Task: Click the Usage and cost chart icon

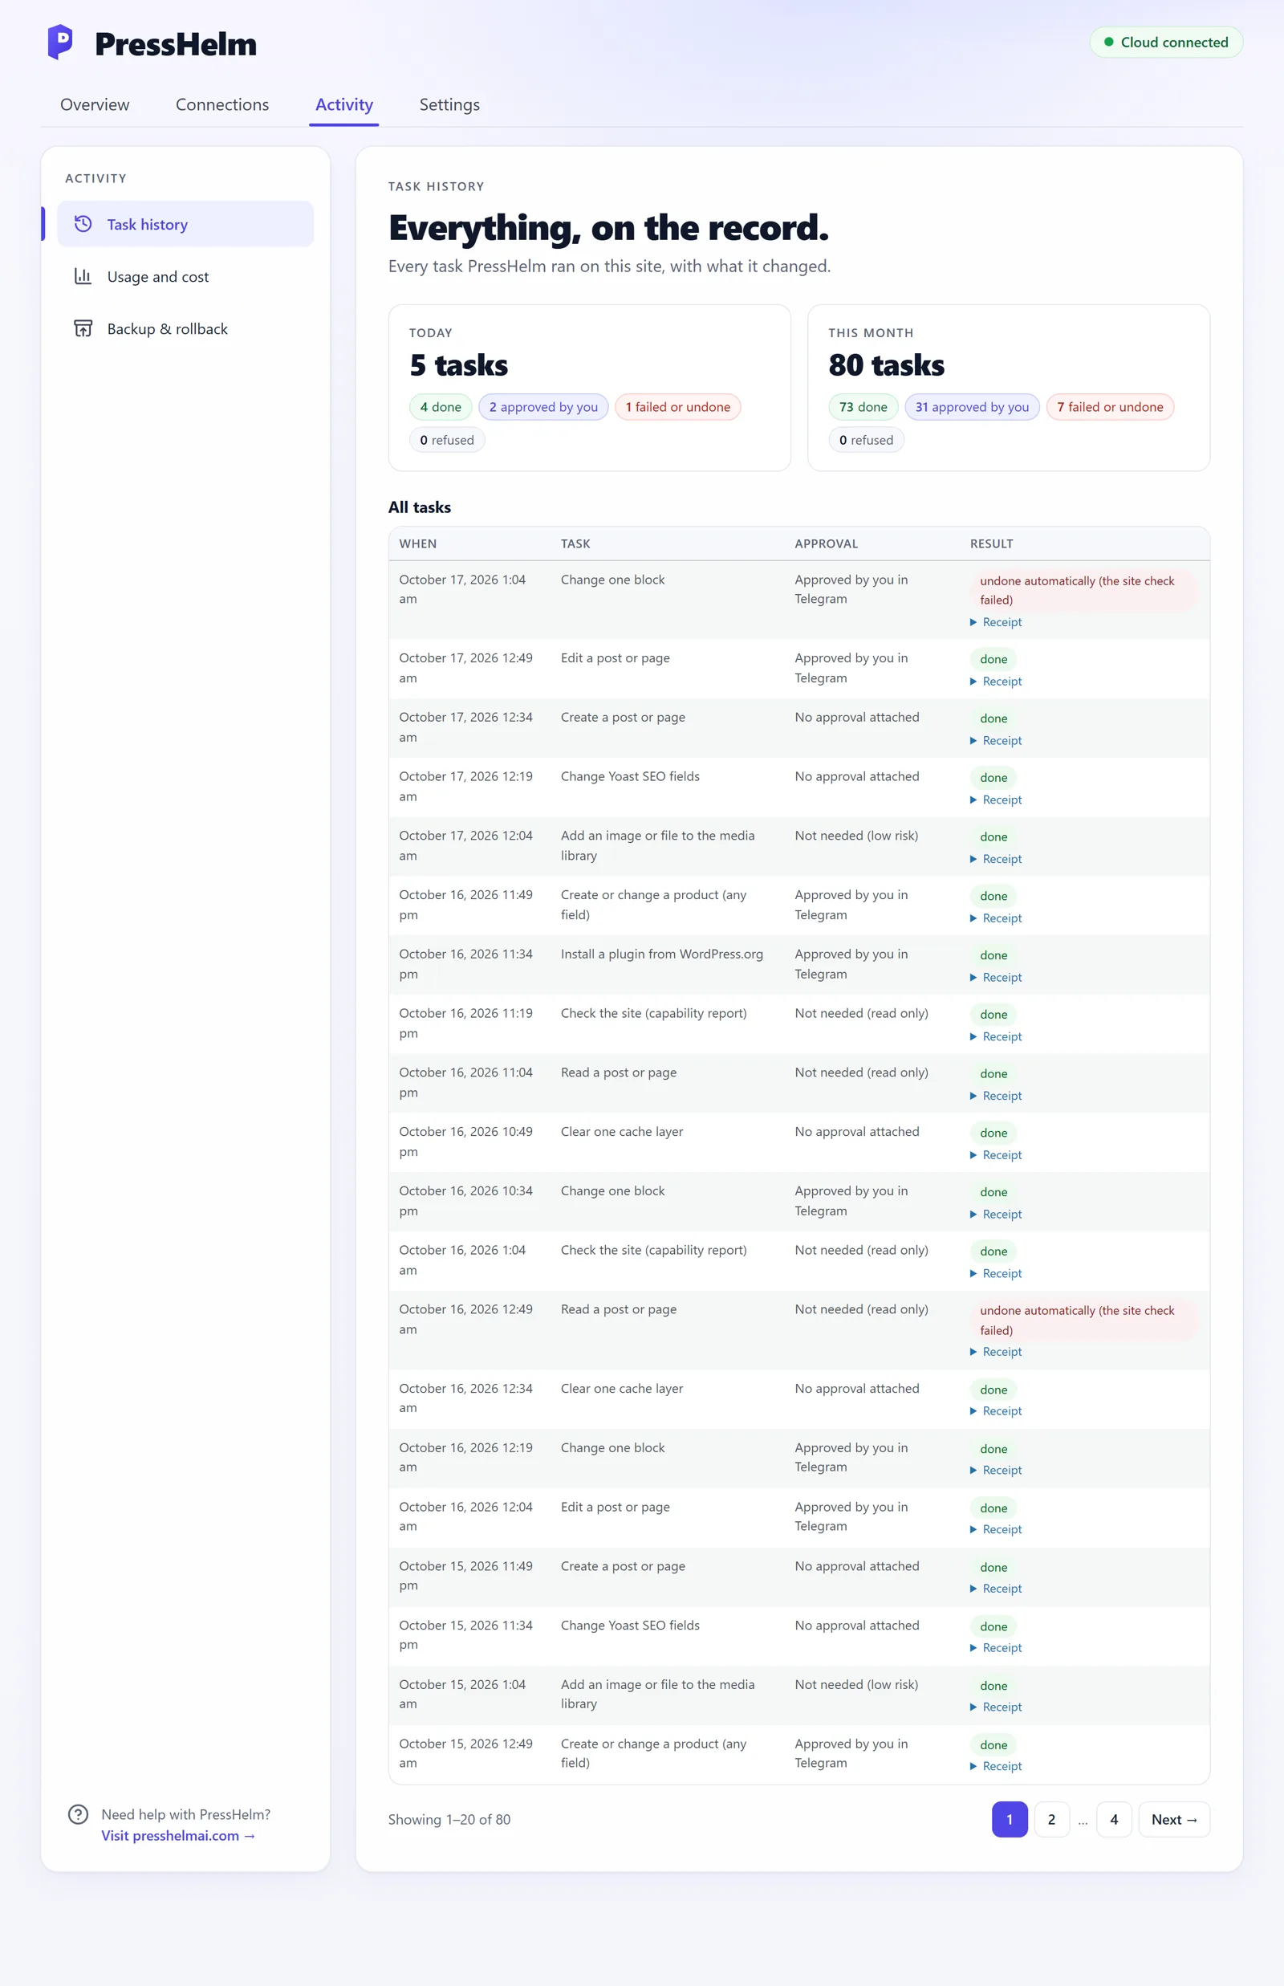Action: [x=83, y=276]
